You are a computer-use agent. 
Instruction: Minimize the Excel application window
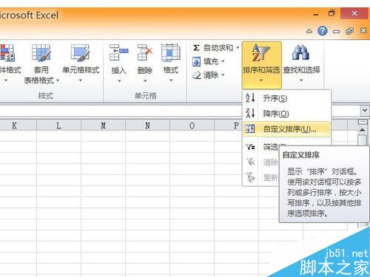coord(315,14)
